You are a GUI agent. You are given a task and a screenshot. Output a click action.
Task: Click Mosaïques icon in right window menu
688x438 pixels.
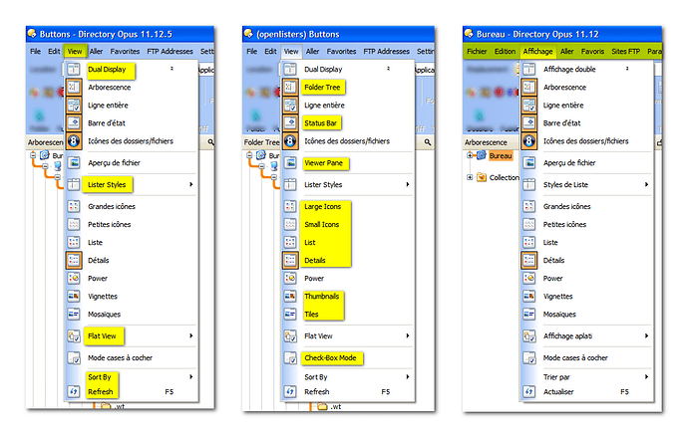tap(529, 314)
